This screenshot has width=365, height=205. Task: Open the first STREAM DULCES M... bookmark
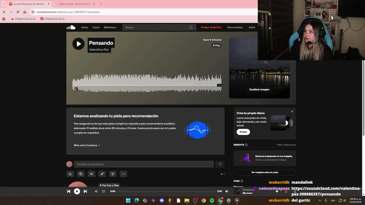pos(24,19)
